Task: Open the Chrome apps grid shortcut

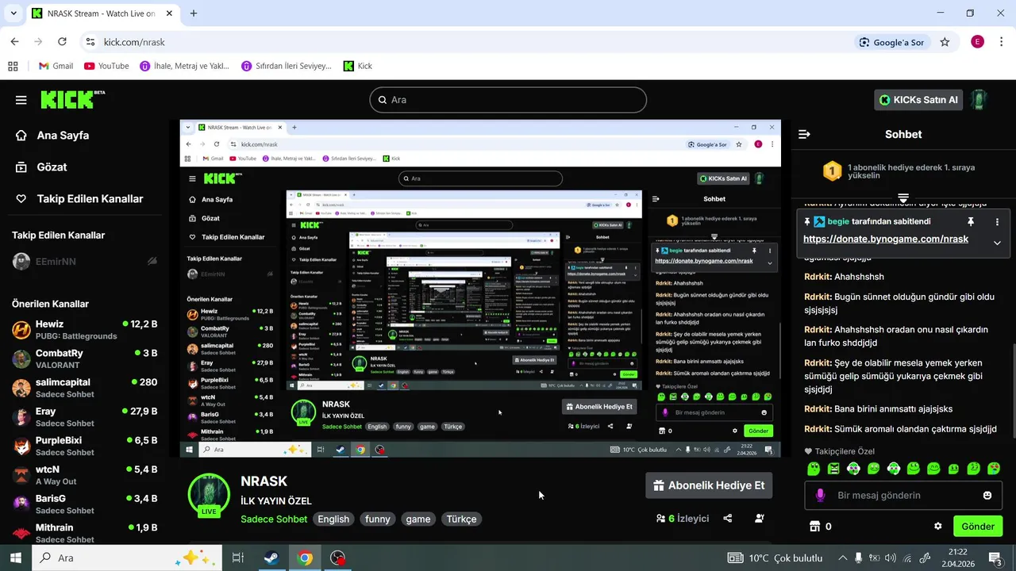Action: point(13,66)
